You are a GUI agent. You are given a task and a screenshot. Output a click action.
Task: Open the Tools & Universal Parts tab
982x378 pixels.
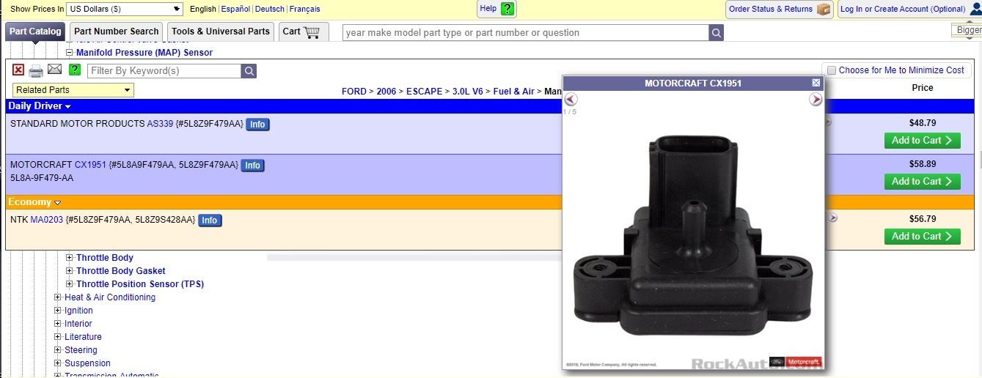[x=221, y=31]
